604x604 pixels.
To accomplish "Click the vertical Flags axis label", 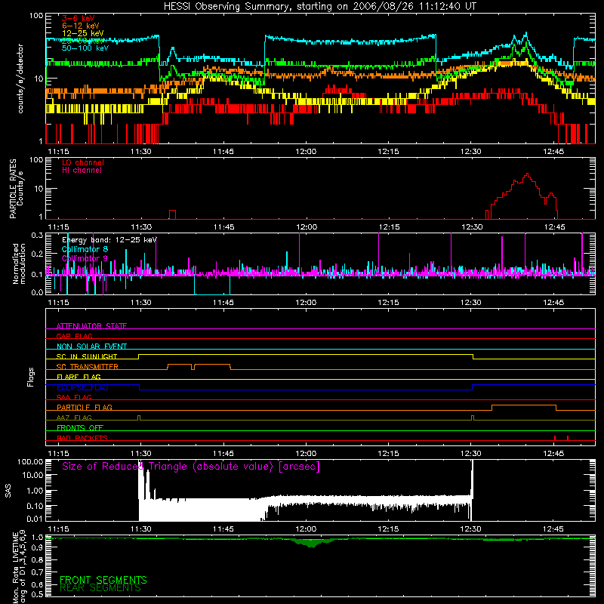I will tap(30, 377).
